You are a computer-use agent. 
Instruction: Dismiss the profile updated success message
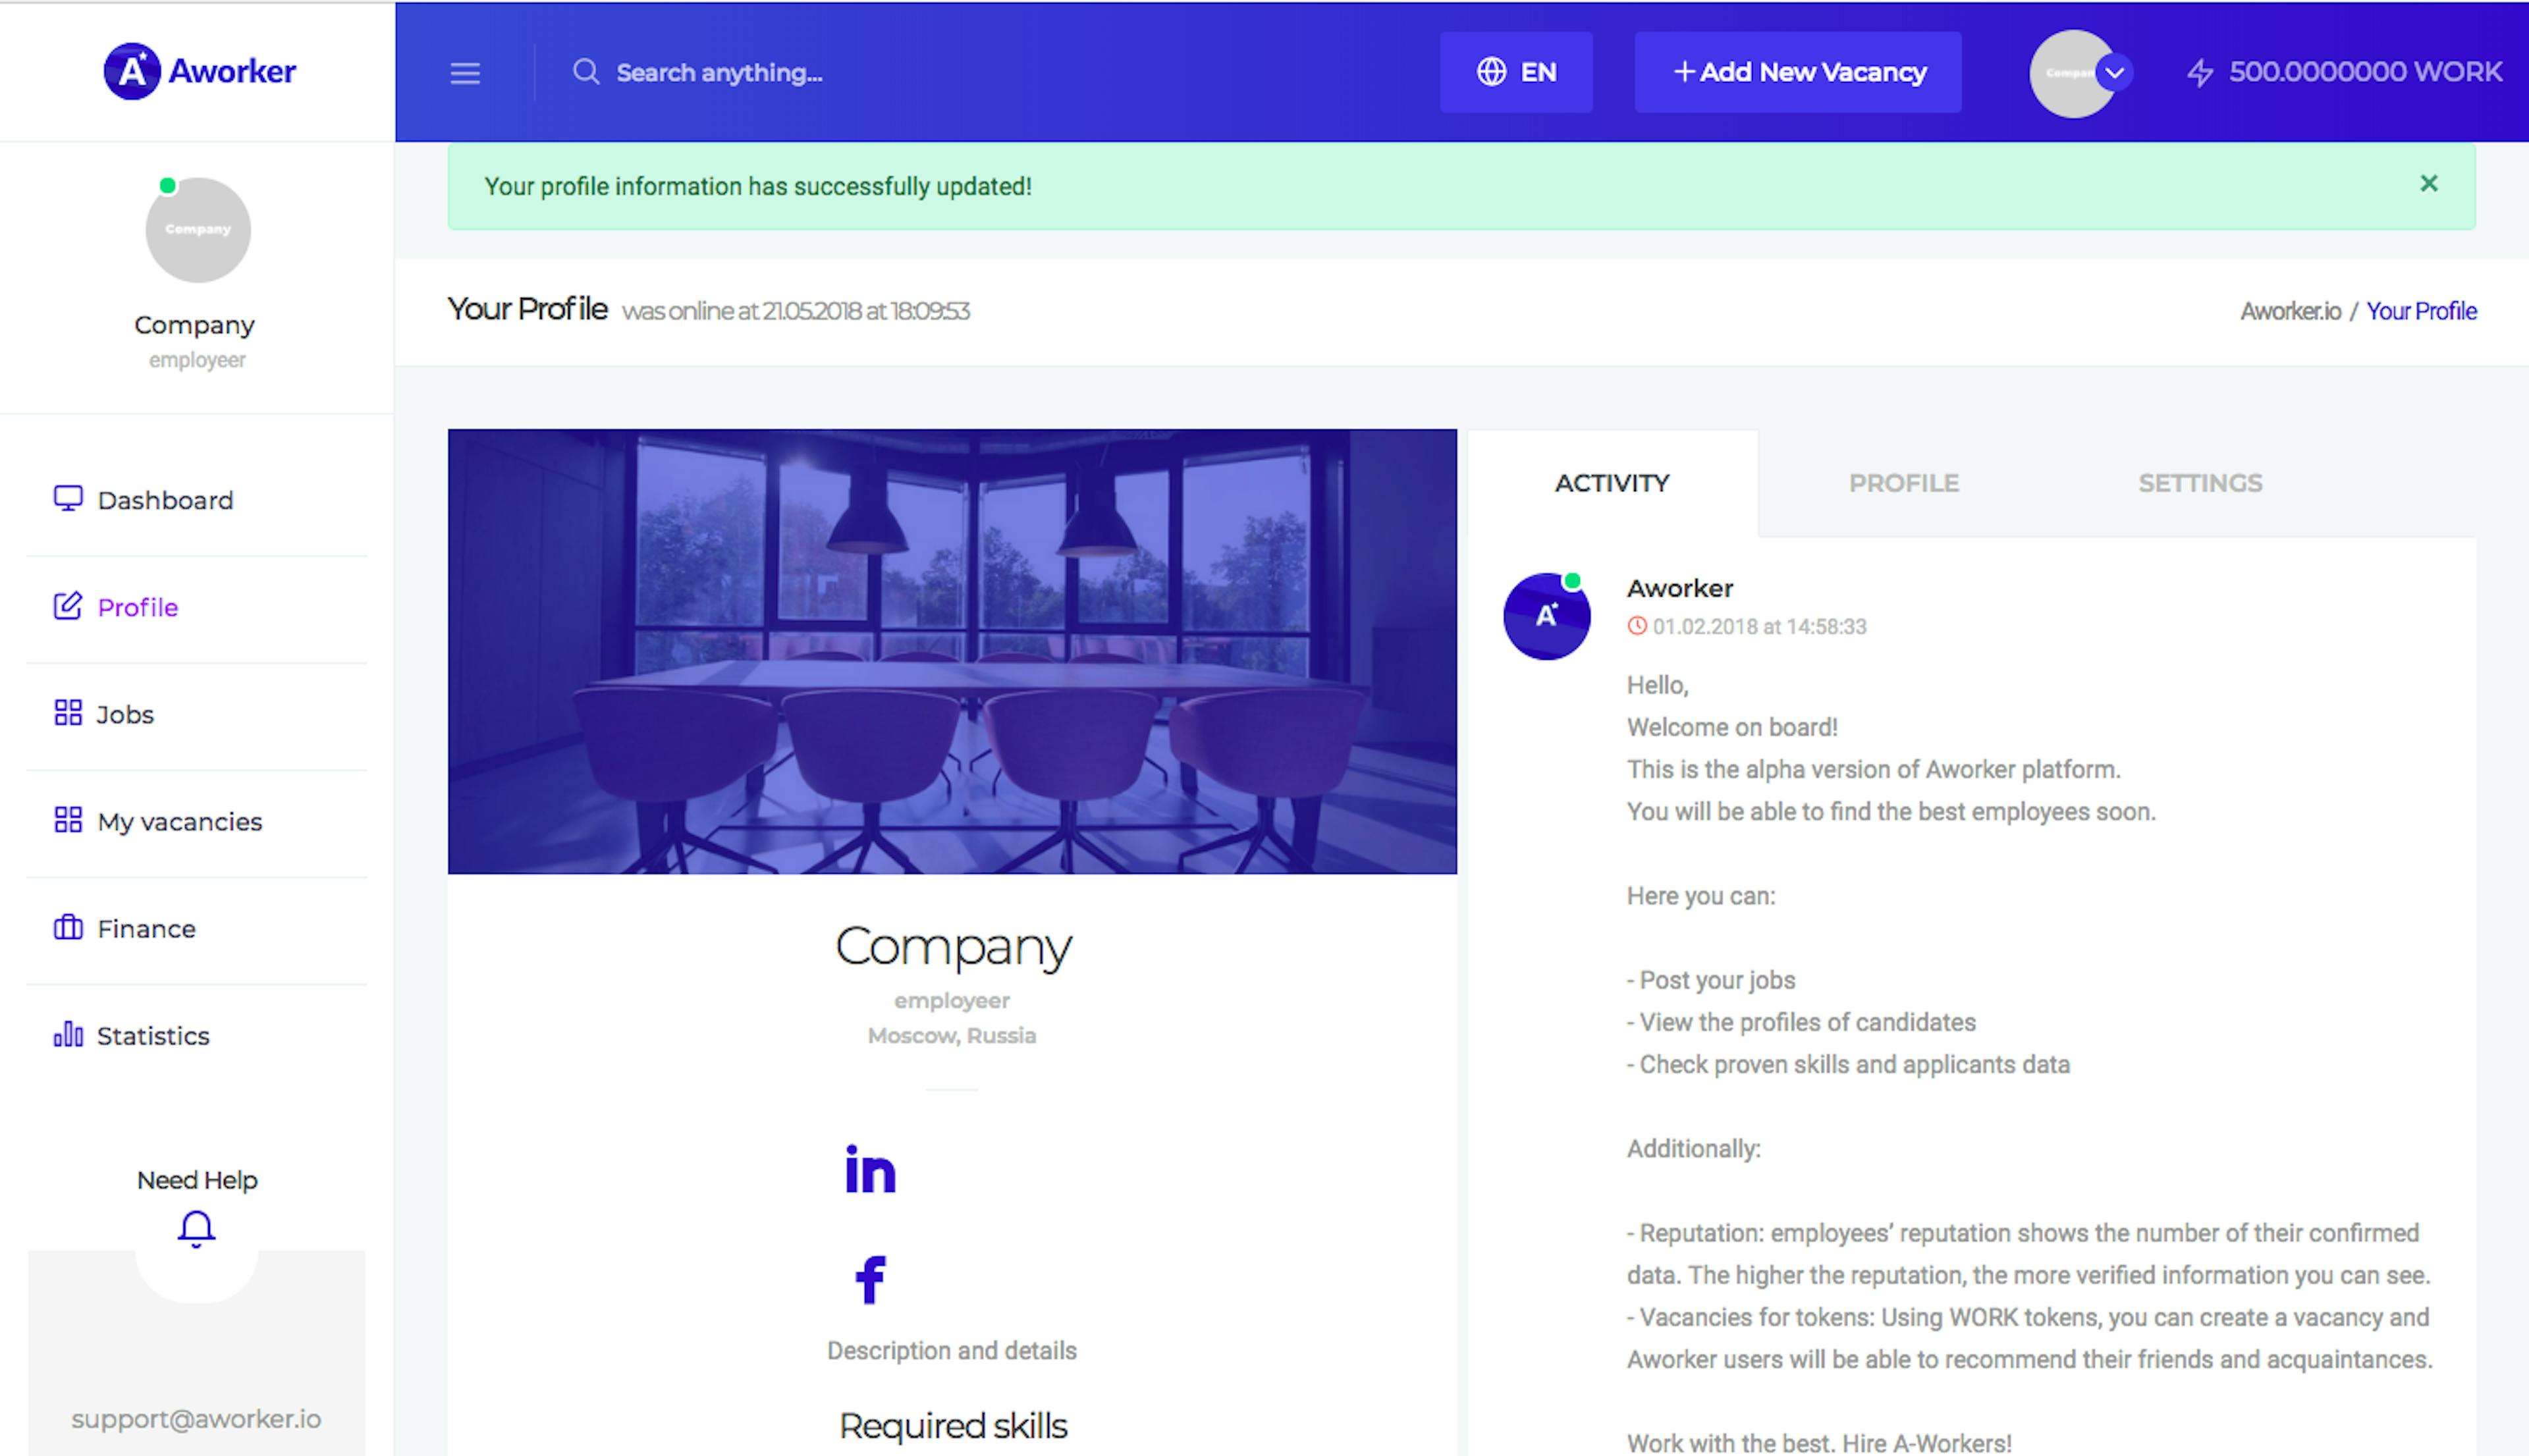pos(2429,184)
